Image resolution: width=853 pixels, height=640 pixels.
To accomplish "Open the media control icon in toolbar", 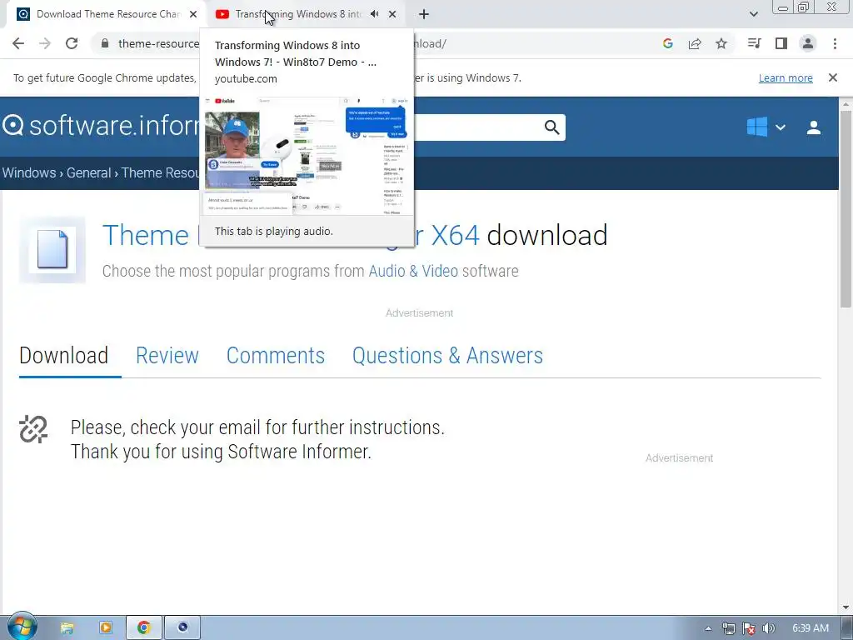I will [754, 43].
